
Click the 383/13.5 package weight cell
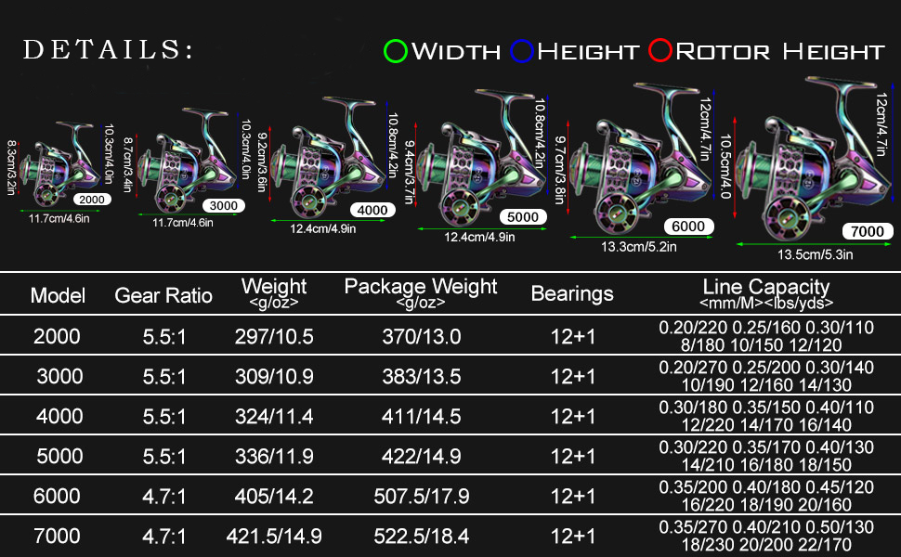(x=421, y=376)
